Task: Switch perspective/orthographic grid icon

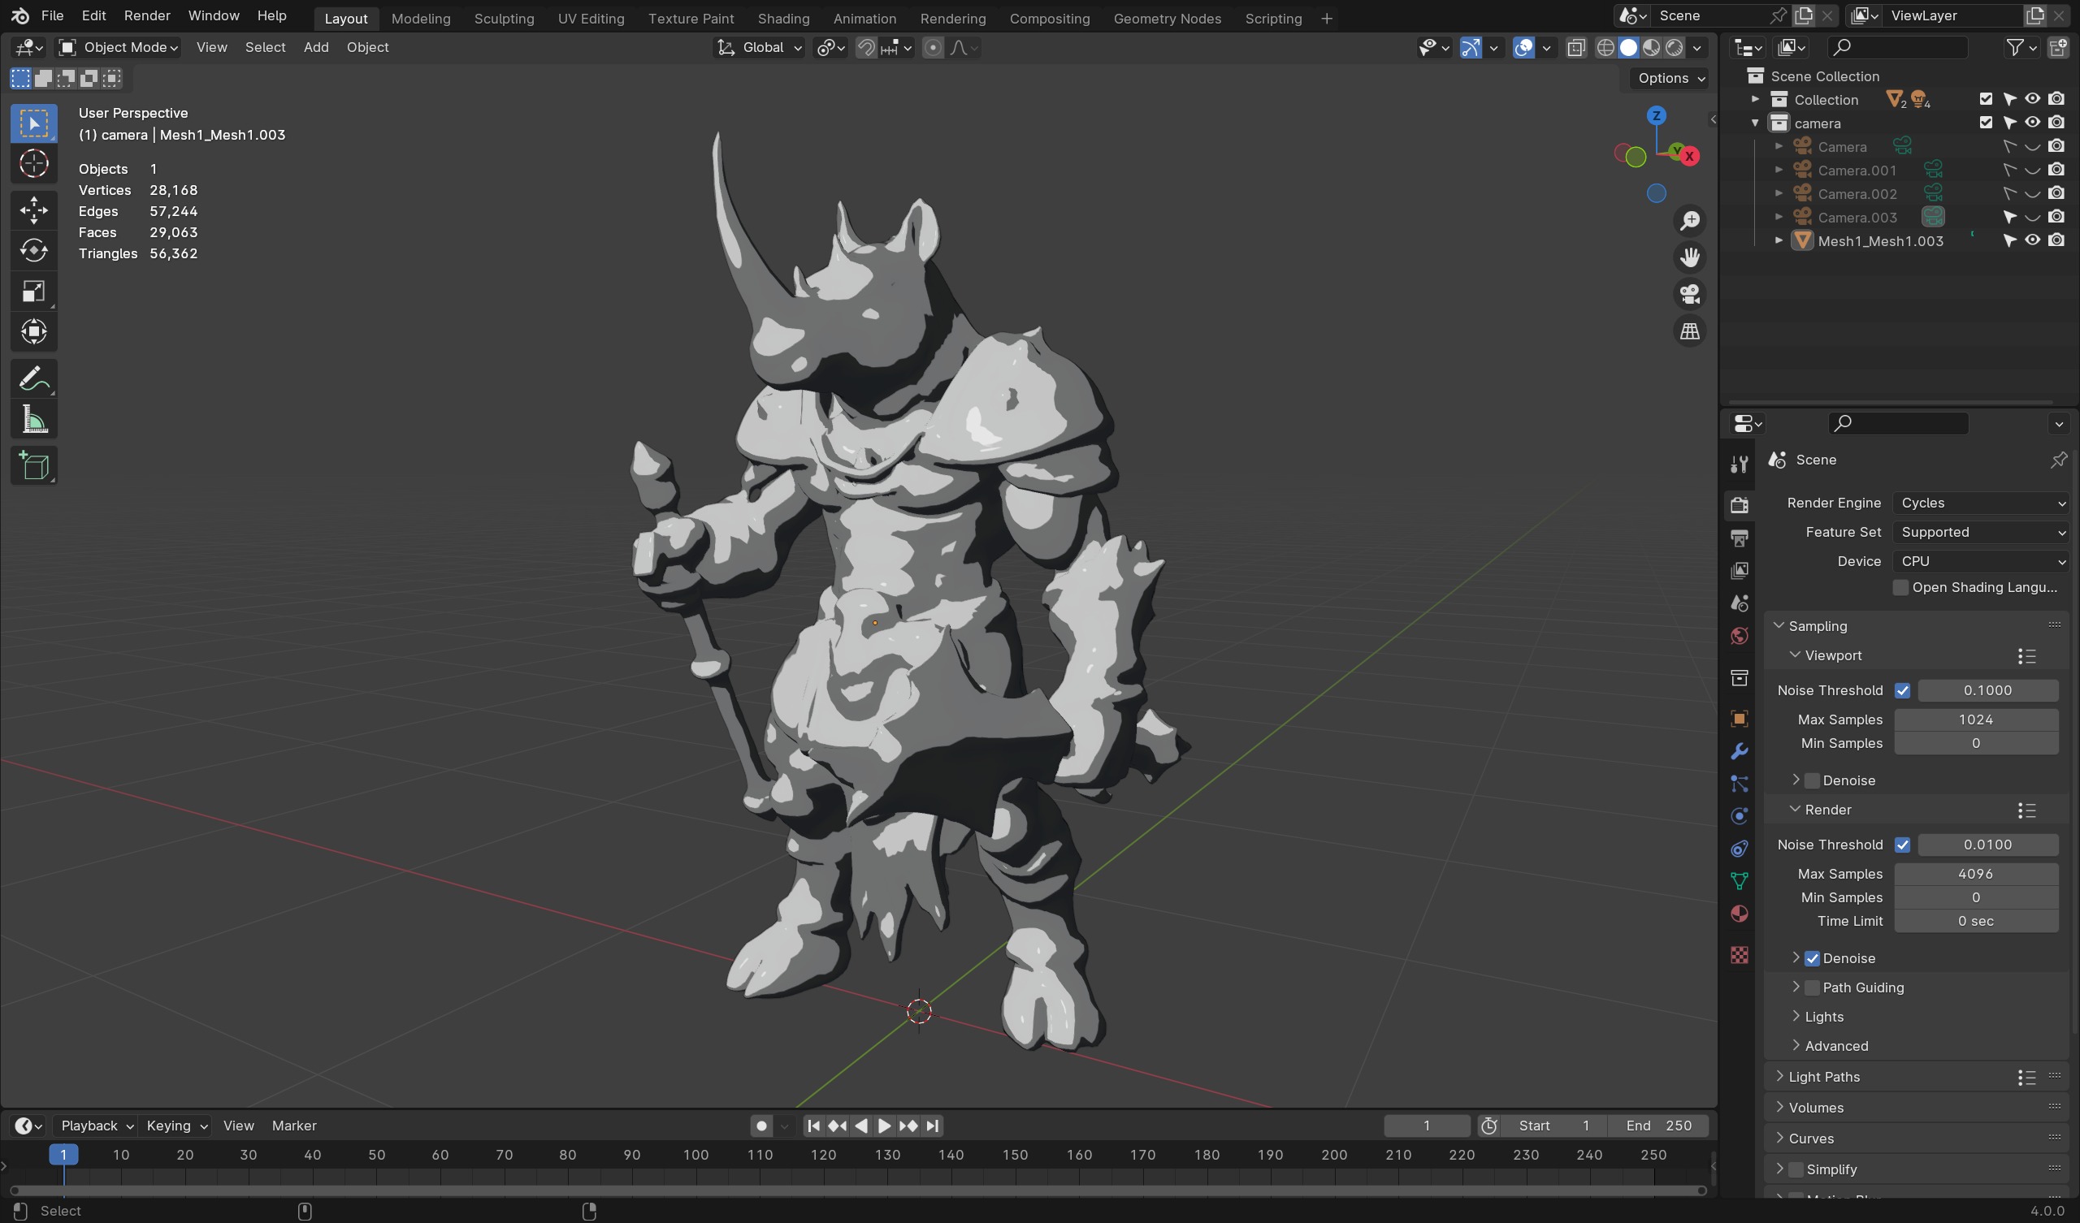Action: [x=1689, y=331]
